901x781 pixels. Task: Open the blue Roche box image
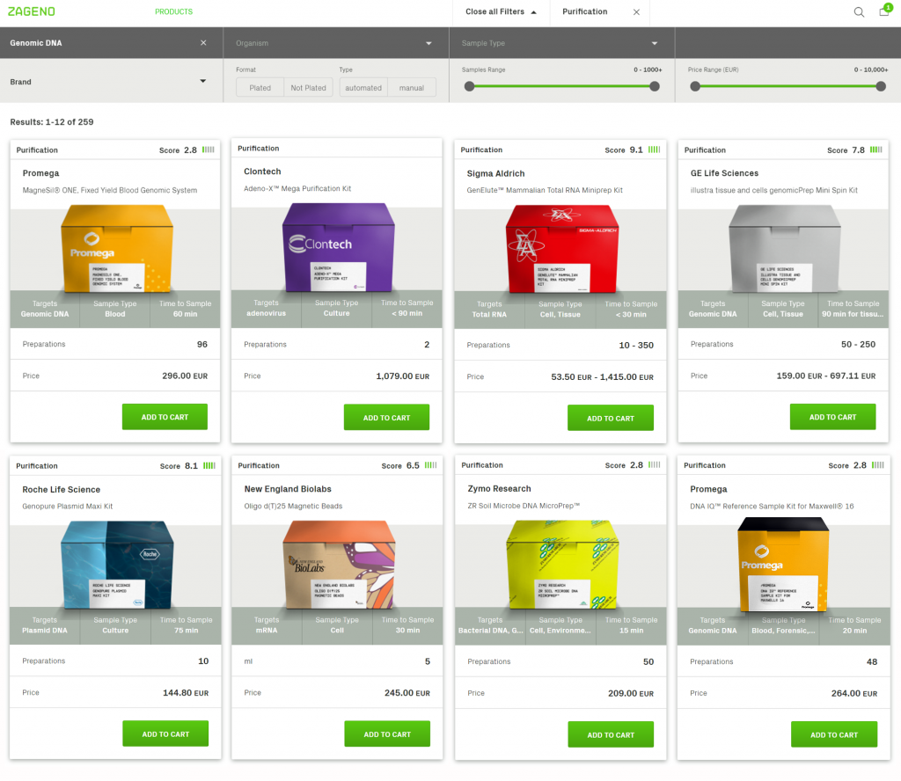117,565
